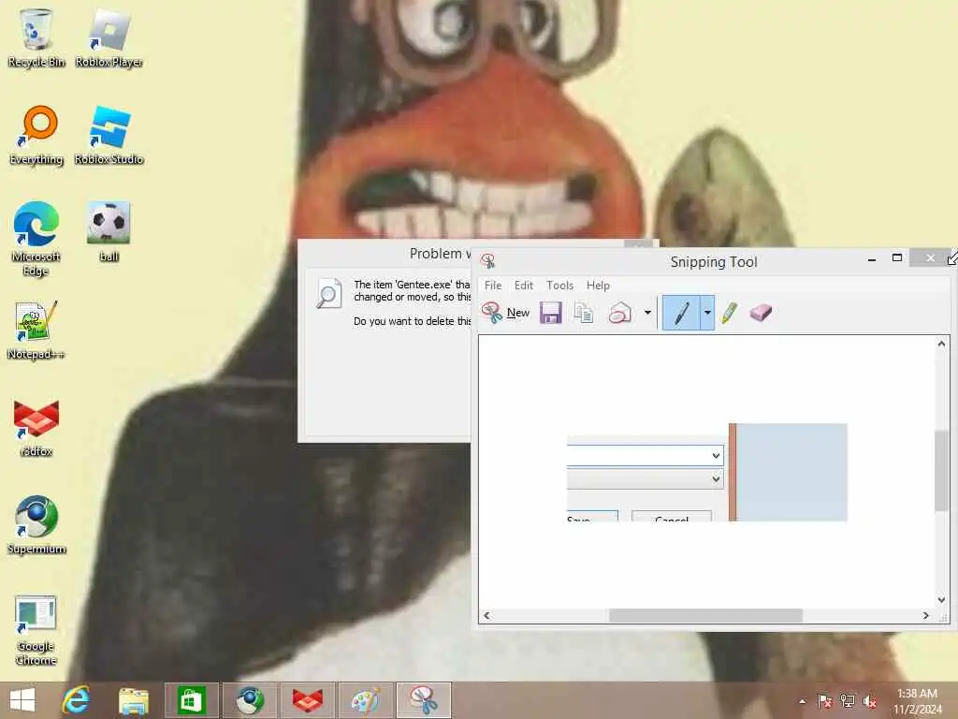Image resolution: width=958 pixels, height=719 pixels.
Task: Click the vertical scroll down arrow in Snipping Tool
Action: coord(941,600)
